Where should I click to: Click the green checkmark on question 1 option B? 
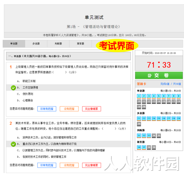pos(13,88)
